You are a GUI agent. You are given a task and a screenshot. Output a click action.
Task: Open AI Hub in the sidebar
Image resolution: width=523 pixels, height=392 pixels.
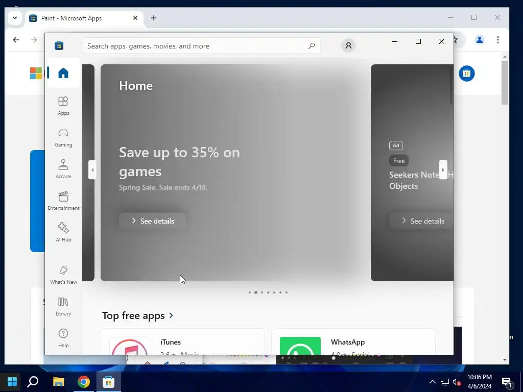[63, 233]
